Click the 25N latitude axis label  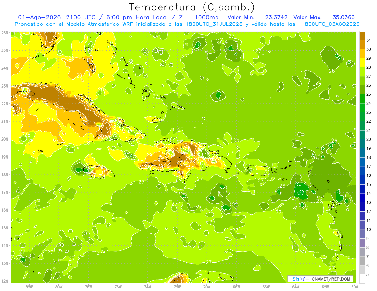[5, 50]
